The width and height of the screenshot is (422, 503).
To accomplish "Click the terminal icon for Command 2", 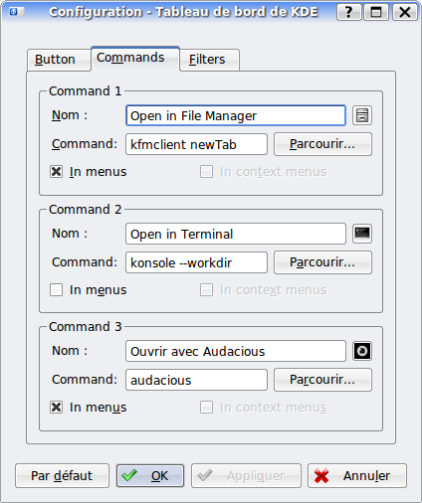I will [362, 234].
